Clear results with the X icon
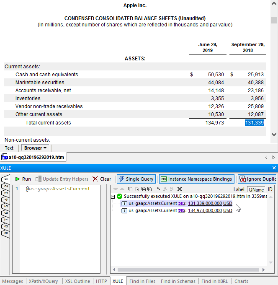 pos(179,189)
